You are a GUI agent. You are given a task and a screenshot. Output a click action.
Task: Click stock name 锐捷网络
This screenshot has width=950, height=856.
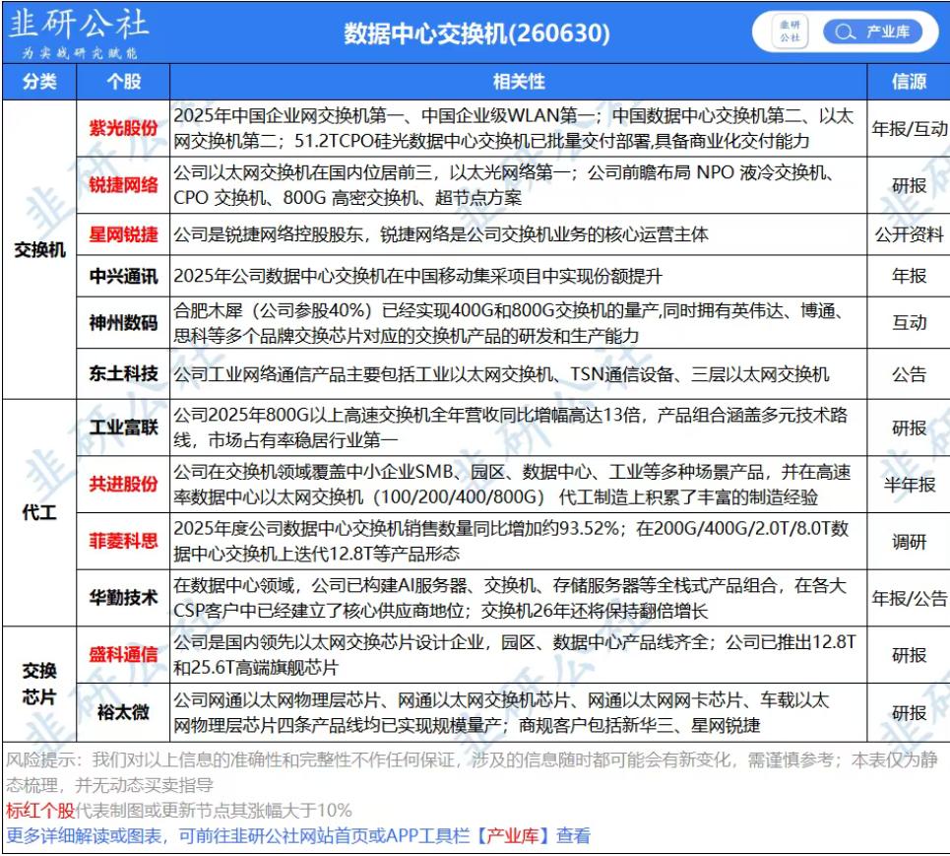[123, 185]
